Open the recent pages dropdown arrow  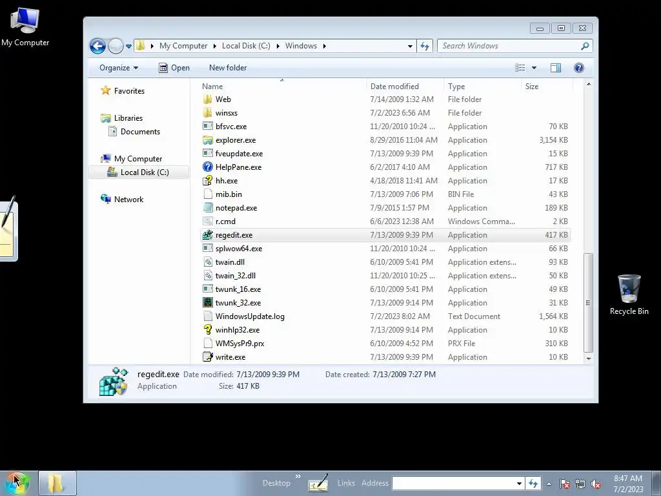pos(128,46)
